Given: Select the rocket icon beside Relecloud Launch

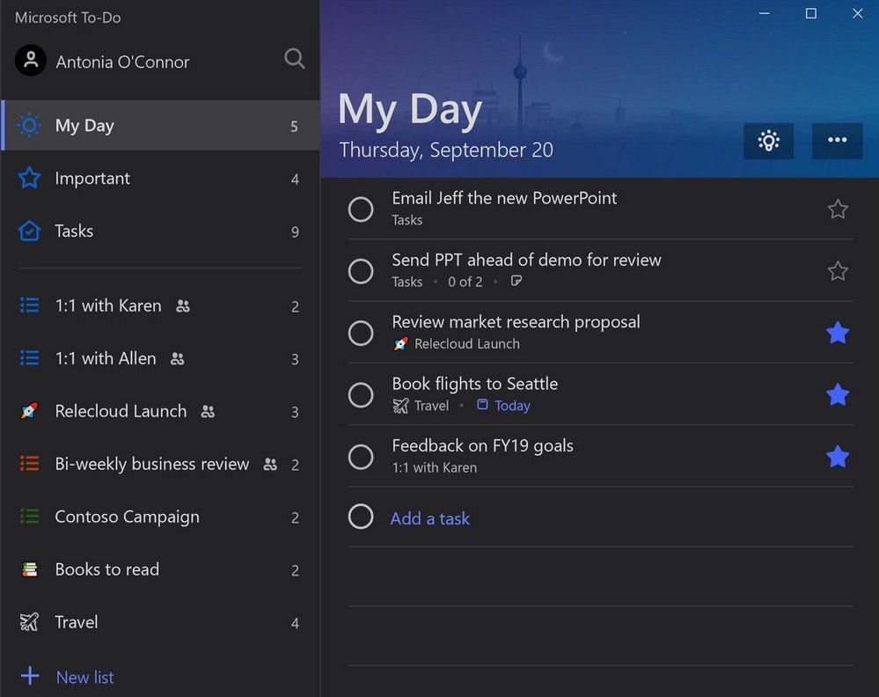Looking at the screenshot, I should (x=29, y=411).
